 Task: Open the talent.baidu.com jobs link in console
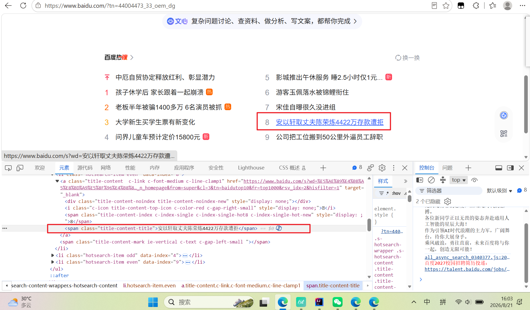tap(467, 269)
